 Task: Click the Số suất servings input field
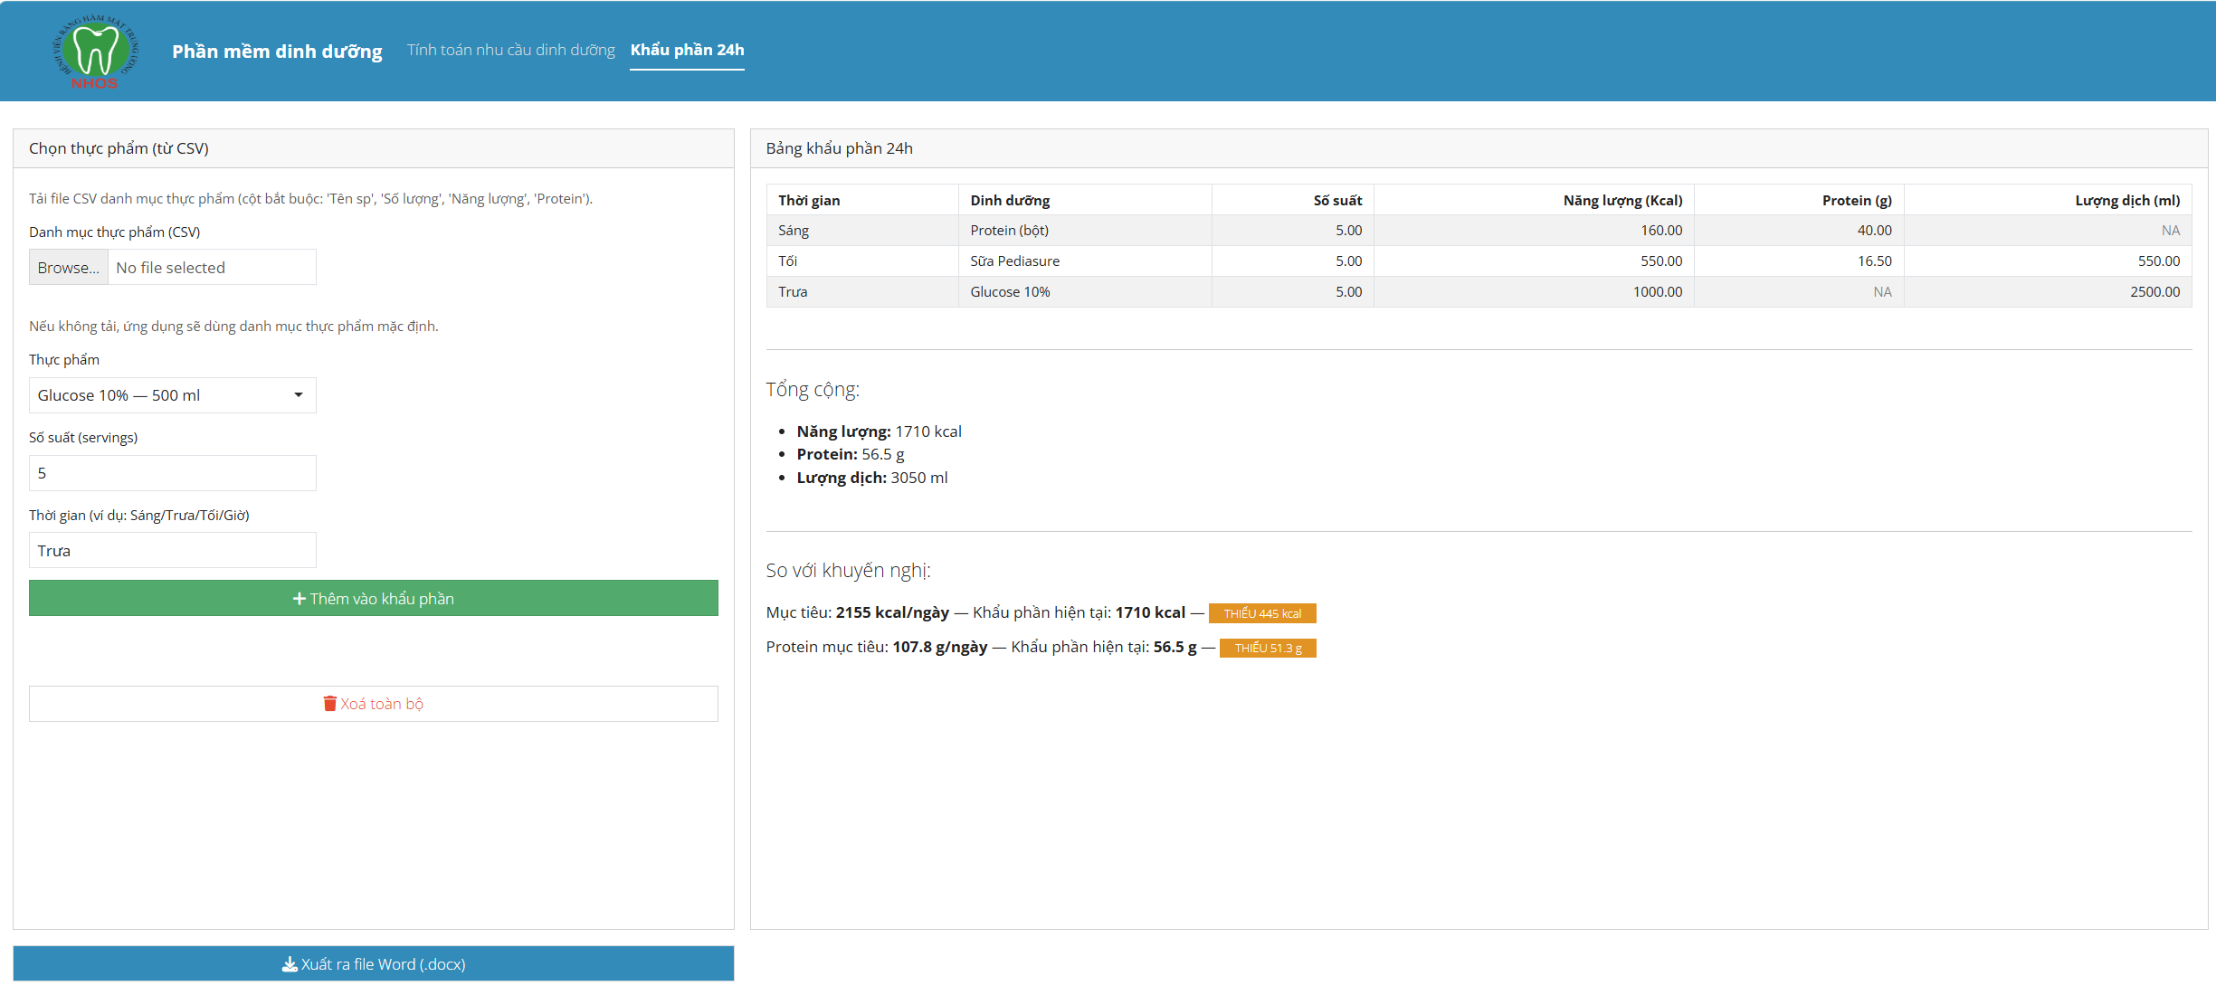172,473
